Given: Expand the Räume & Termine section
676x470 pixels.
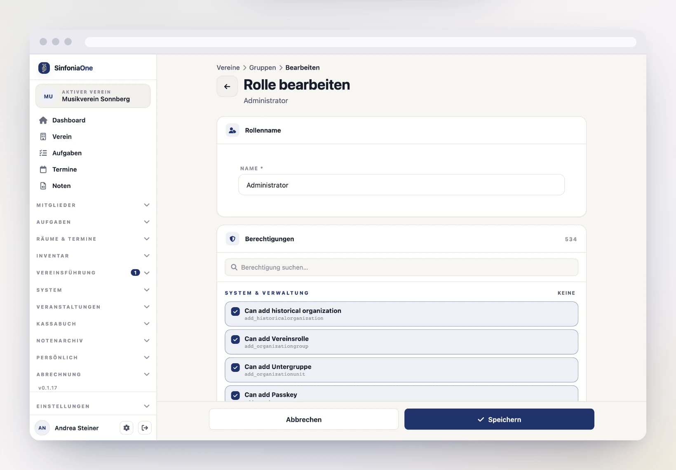Looking at the screenshot, I should pyautogui.click(x=93, y=239).
